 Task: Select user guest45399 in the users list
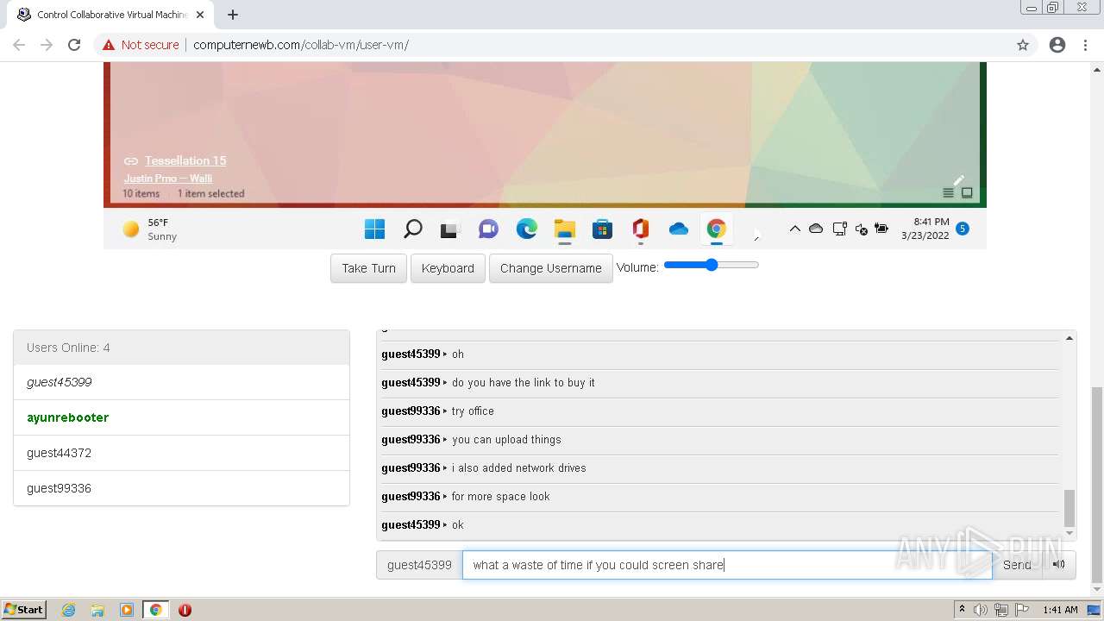coord(181,382)
